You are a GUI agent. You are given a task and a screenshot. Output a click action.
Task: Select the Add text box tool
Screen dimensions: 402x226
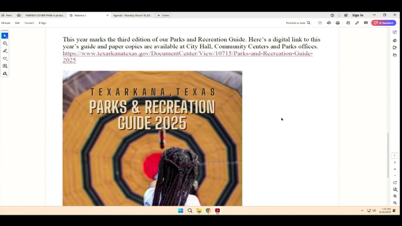[x=5, y=66]
